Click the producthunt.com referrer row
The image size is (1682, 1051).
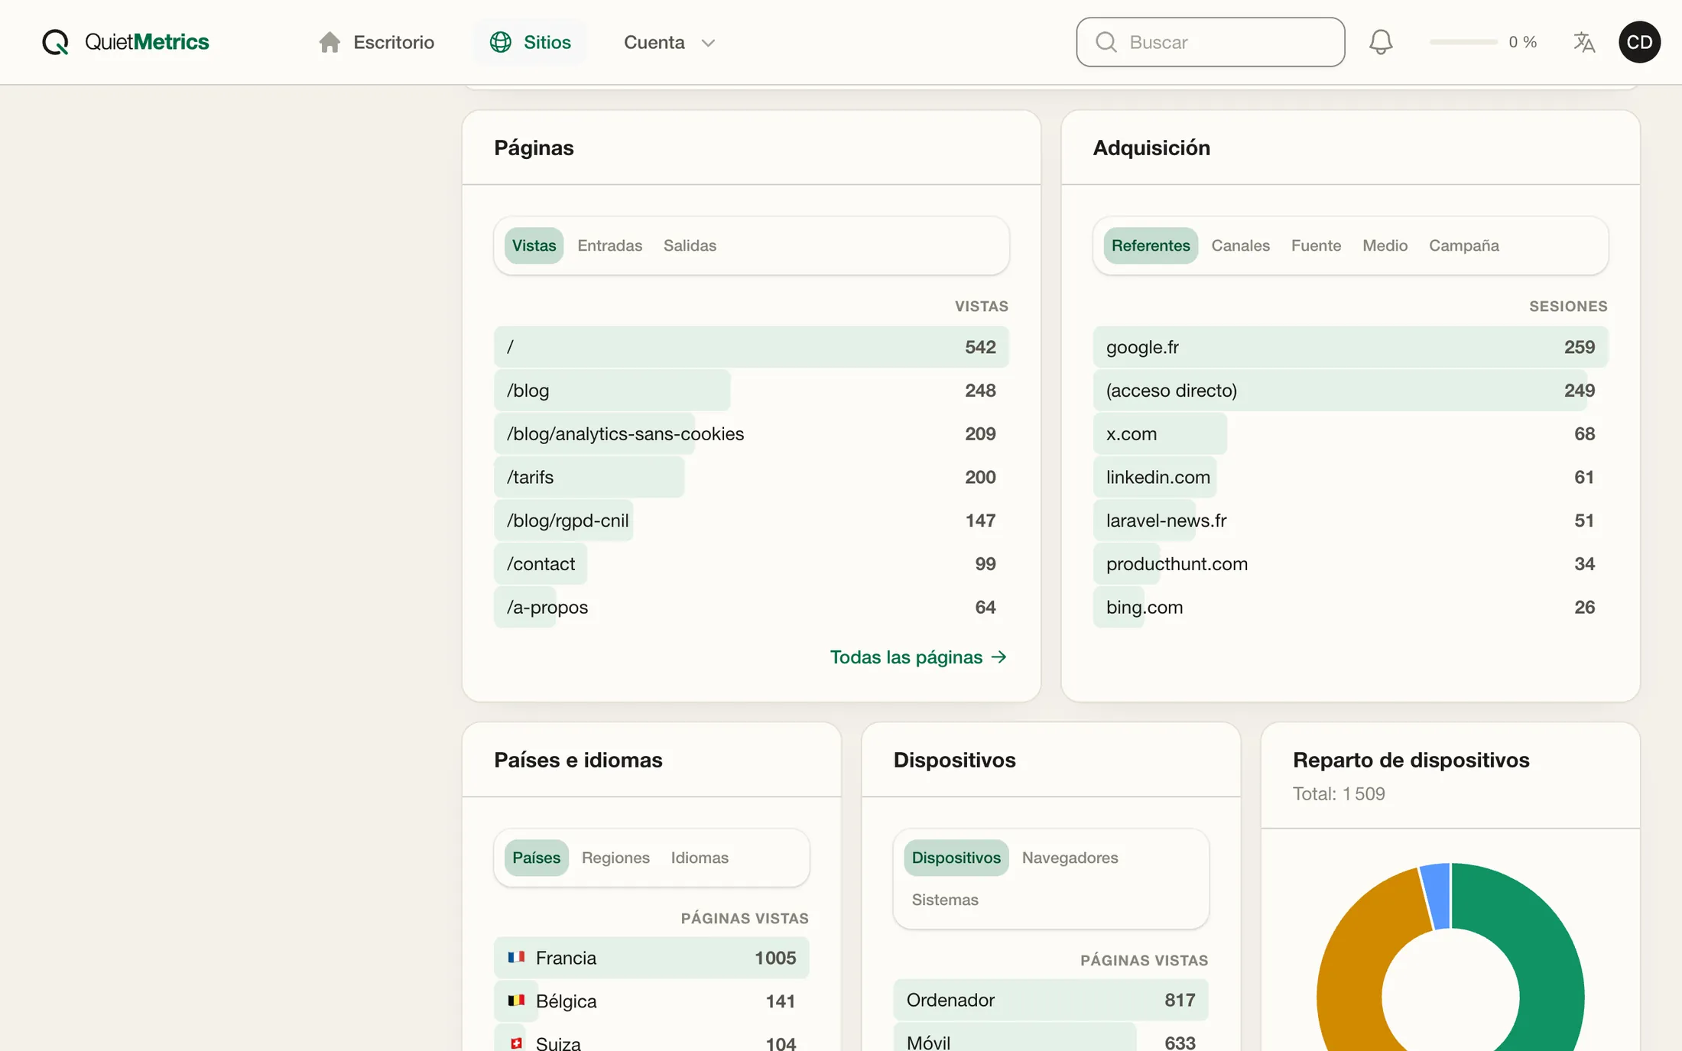1350,563
